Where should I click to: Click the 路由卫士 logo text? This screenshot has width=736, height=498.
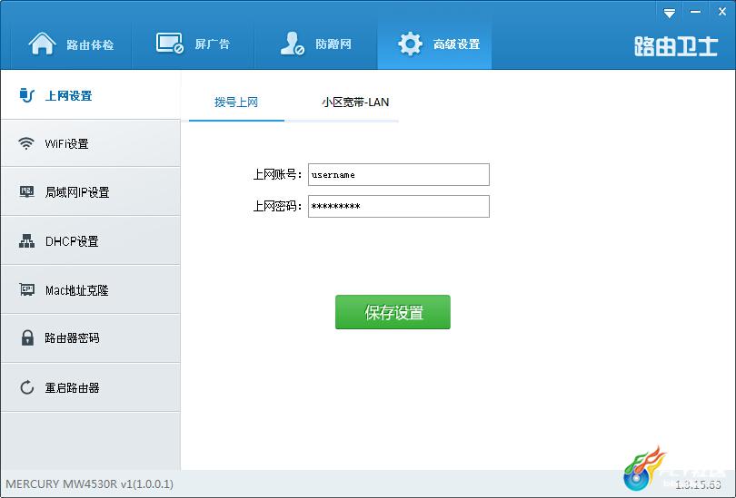676,46
